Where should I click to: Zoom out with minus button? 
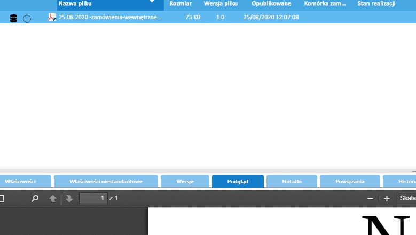pyautogui.click(x=371, y=199)
